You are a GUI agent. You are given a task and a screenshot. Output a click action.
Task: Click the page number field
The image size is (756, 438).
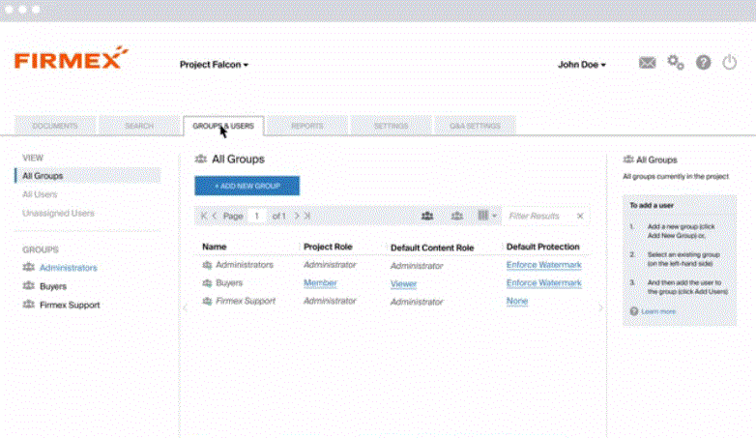257,217
